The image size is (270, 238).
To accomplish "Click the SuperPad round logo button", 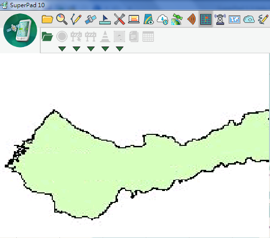I will click(x=20, y=30).
